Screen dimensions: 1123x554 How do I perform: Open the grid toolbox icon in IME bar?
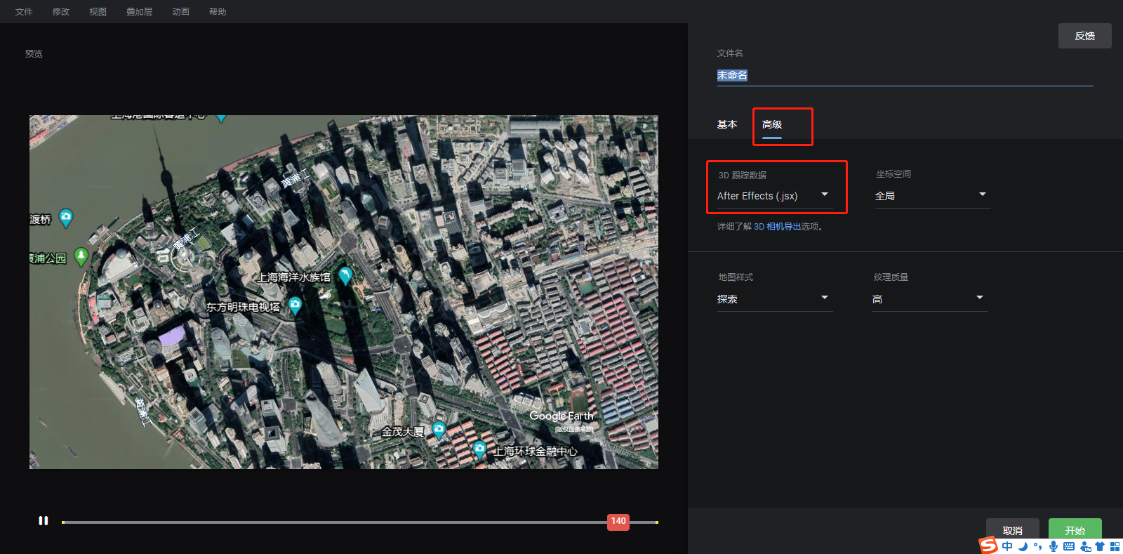pos(1115,546)
